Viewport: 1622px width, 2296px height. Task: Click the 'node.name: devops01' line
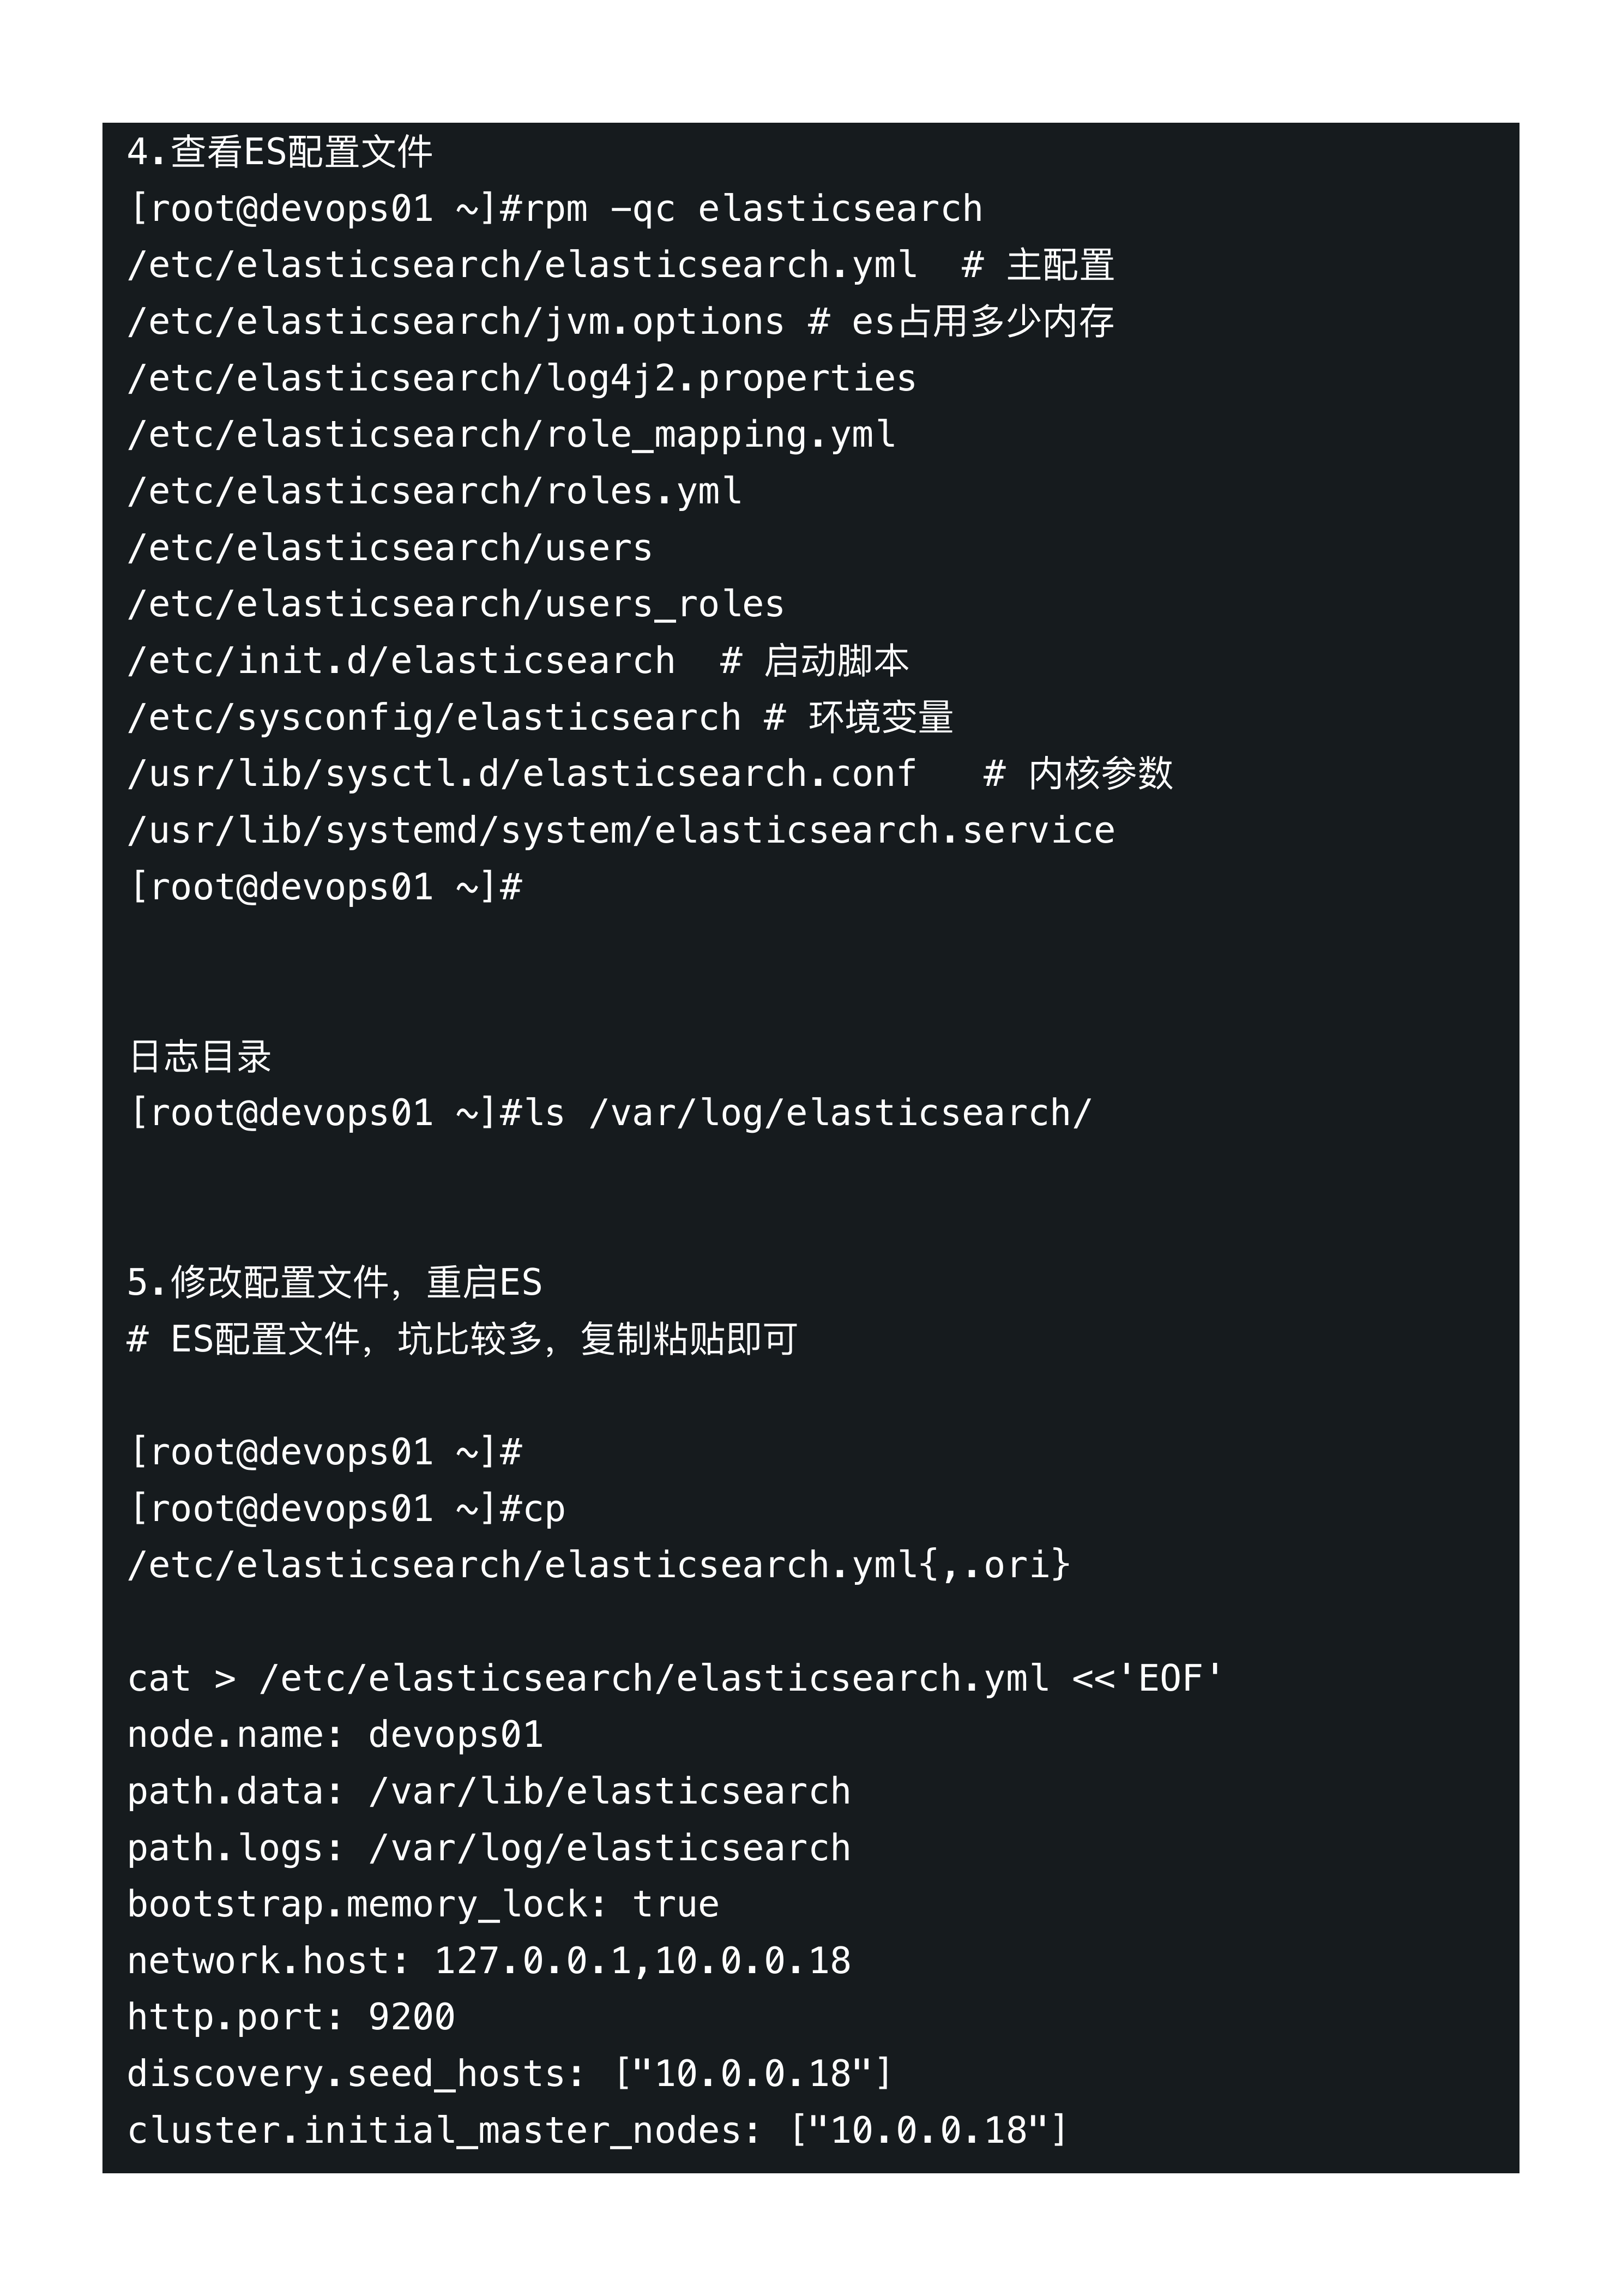(x=335, y=1735)
